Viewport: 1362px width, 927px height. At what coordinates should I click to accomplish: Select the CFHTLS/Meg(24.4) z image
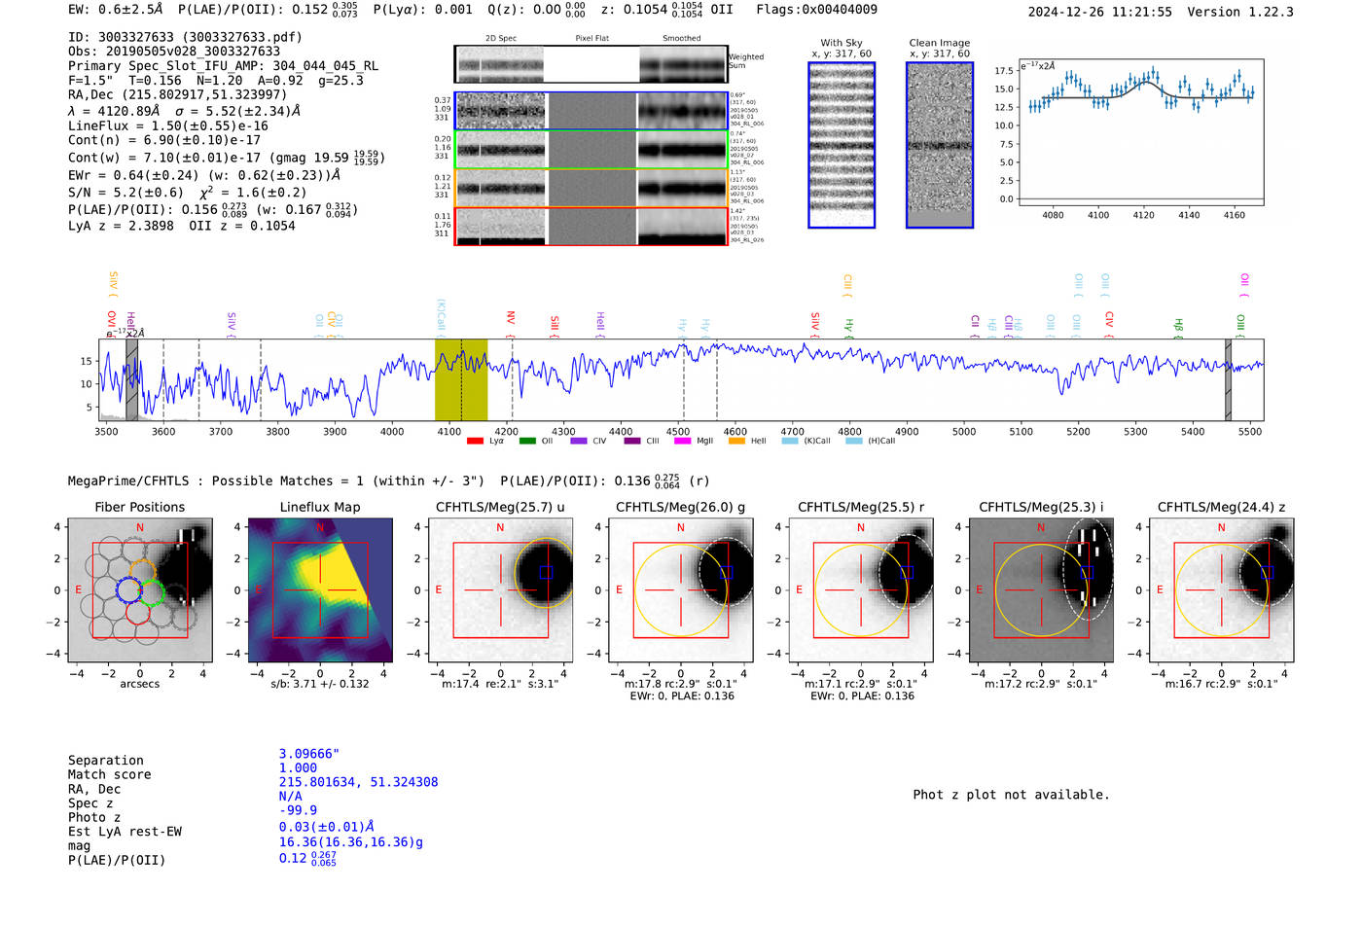(1222, 590)
